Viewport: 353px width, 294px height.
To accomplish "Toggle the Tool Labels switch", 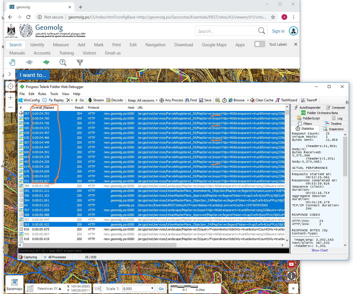I will [259, 44].
